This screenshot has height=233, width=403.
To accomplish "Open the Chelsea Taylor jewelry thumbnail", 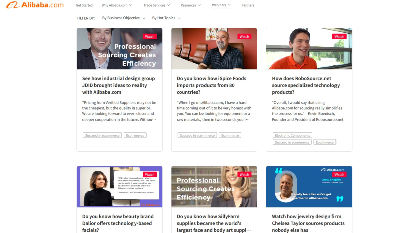I will (x=309, y=187).
